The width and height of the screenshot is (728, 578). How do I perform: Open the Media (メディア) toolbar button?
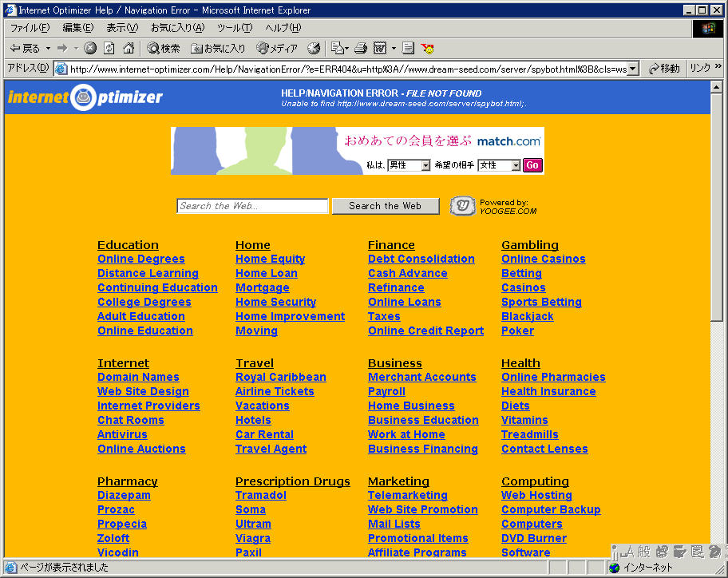point(277,48)
